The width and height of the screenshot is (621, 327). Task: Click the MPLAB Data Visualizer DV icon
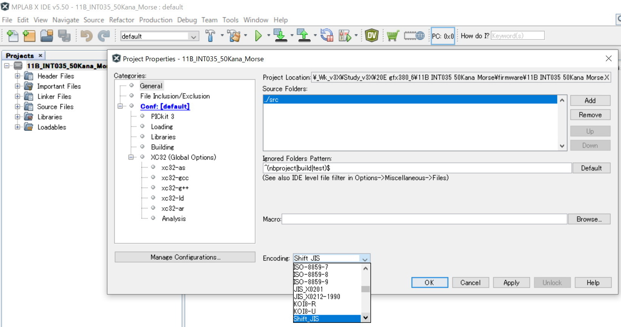click(372, 36)
